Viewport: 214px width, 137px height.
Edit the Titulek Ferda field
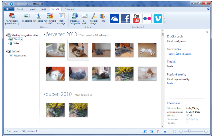(x=170, y=66)
